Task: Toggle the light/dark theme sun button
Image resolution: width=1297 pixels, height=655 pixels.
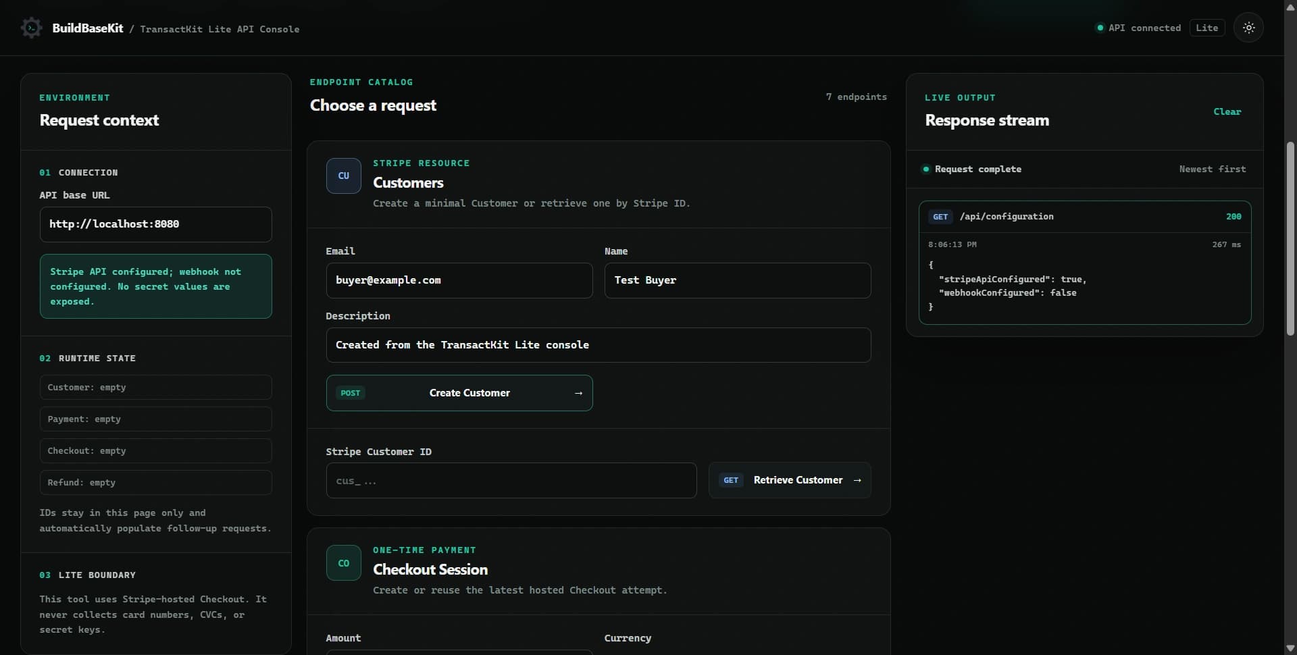Action: [x=1248, y=28]
